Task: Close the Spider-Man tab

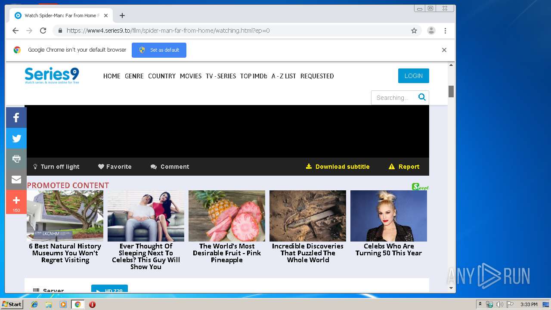Action: [106, 15]
